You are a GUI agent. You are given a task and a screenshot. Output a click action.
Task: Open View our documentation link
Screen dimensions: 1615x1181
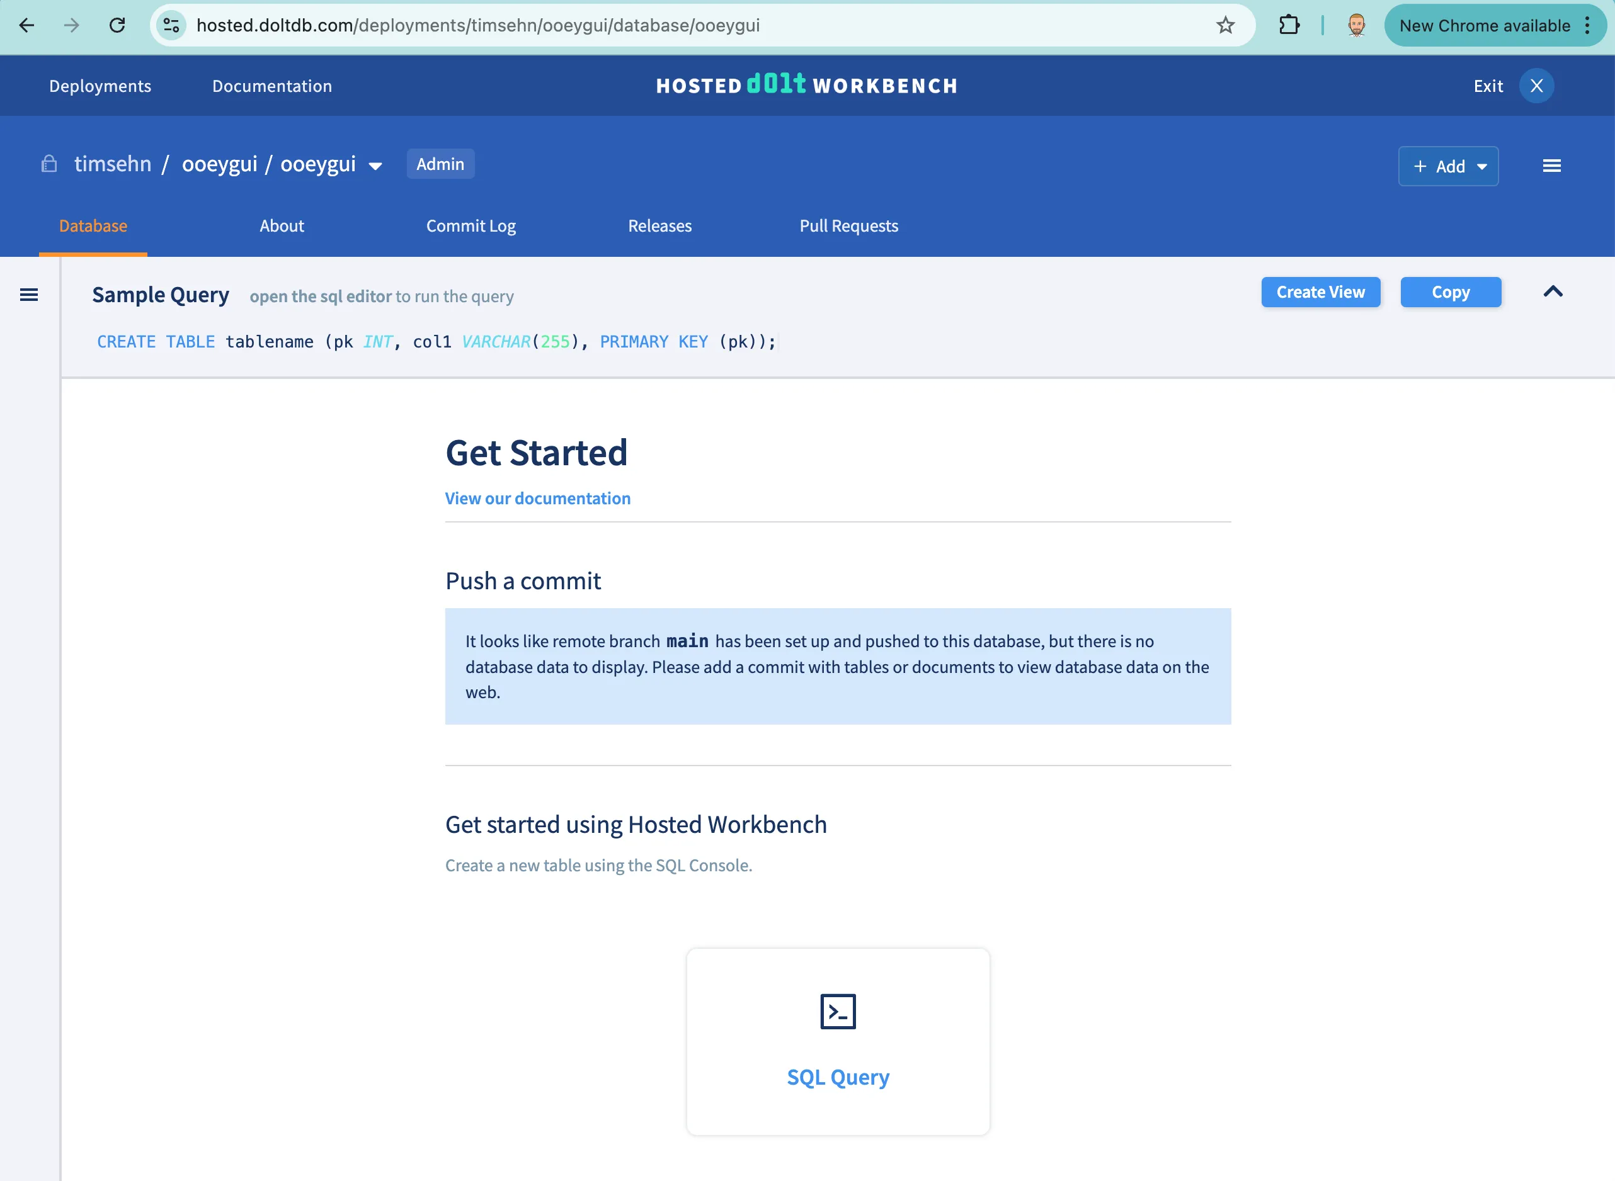click(537, 499)
